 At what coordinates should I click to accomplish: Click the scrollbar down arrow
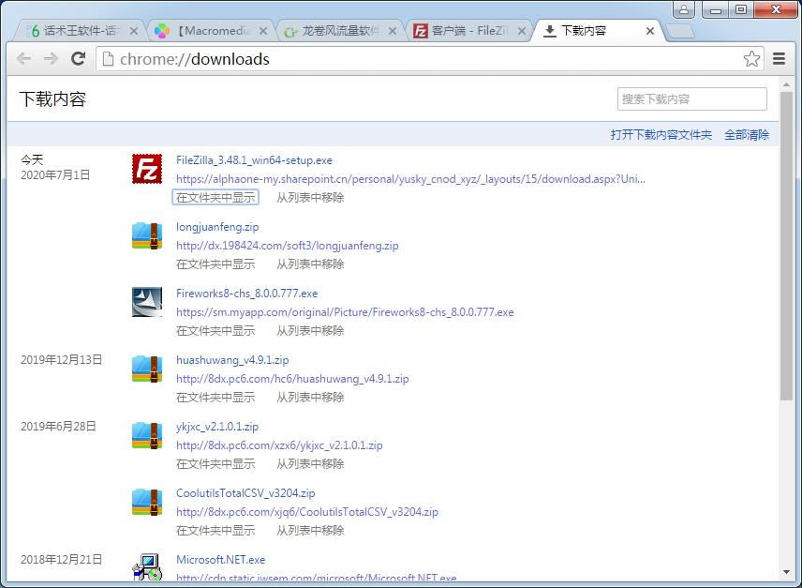(x=786, y=573)
